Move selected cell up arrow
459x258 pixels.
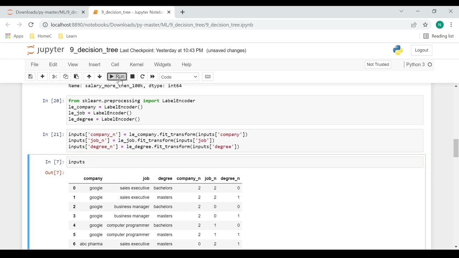point(89,77)
